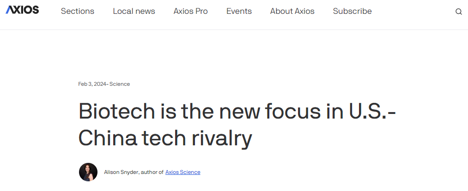The width and height of the screenshot is (468, 191).
Task: Click the word Biotech in the headline
Action: pyautogui.click(x=117, y=111)
